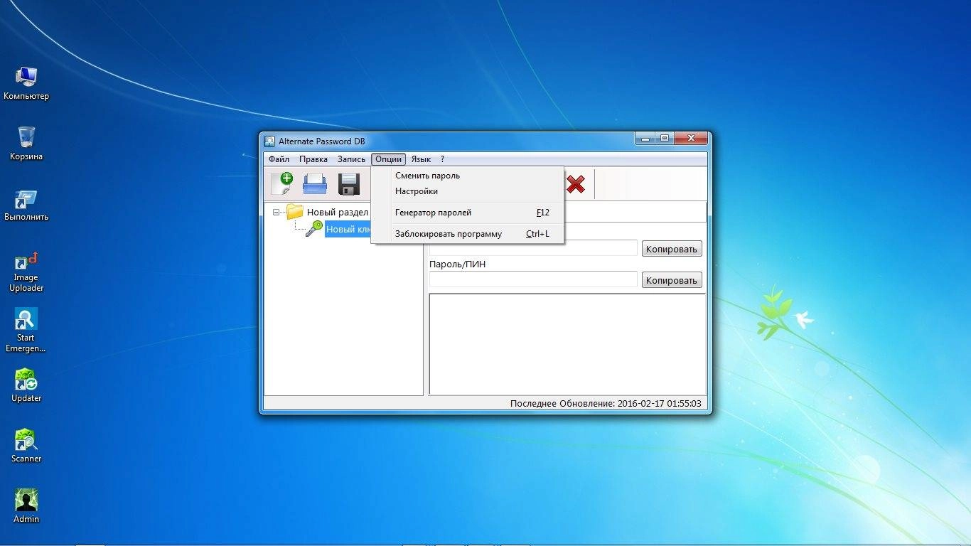This screenshot has width=971, height=546.
Task: Select the Компьютер desktop icon
Action: coord(26,84)
